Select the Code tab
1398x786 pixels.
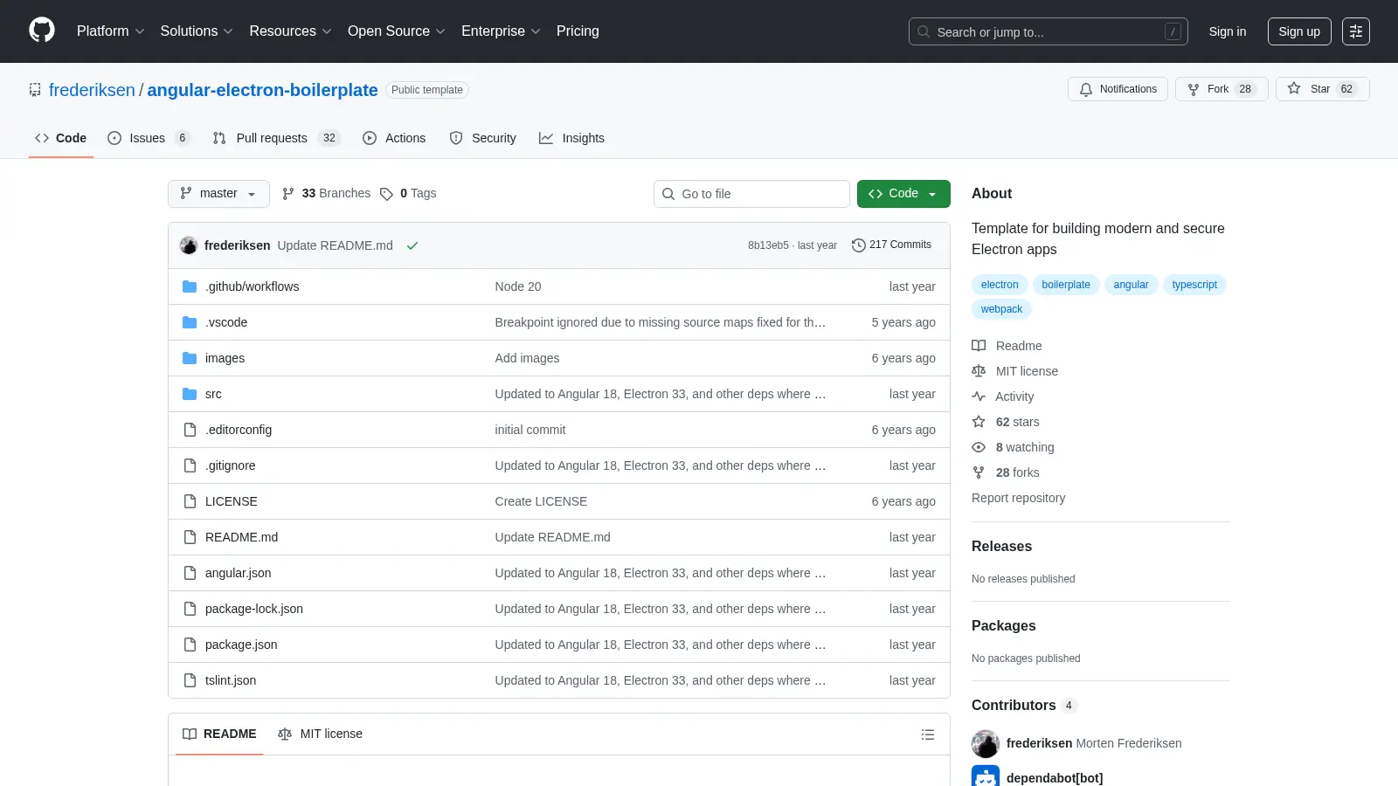[60, 138]
